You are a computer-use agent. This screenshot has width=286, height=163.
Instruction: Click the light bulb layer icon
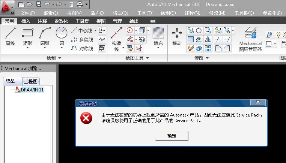pyautogui.click(x=278, y=34)
